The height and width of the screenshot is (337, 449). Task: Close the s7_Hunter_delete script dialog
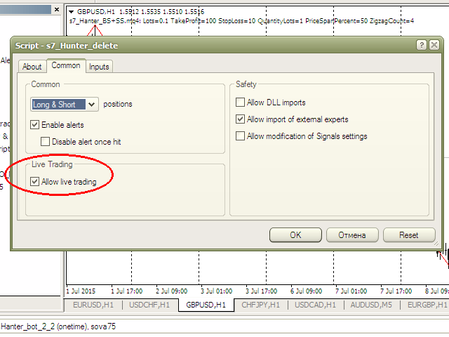pos(434,45)
